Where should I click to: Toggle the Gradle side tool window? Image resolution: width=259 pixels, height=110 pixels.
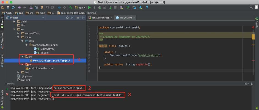[257, 23]
